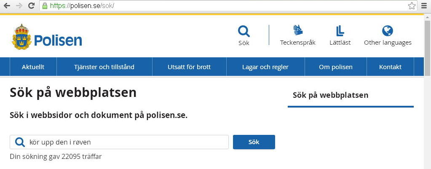431x169 pixels.
Task: Click into the site search text field
Action: click(x=119, y=142)
